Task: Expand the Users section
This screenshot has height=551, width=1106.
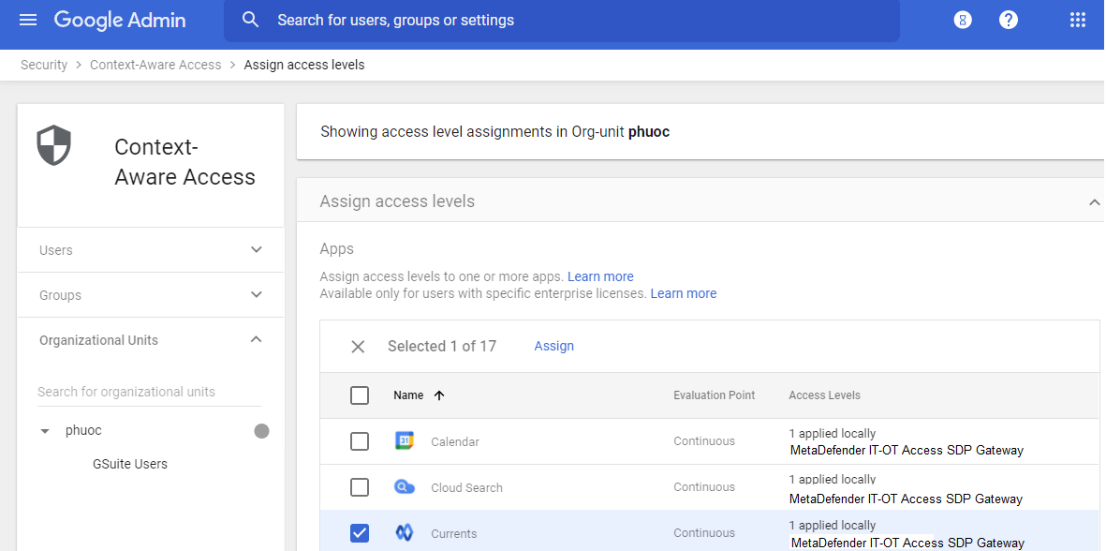Action: [x=257, y=250]
